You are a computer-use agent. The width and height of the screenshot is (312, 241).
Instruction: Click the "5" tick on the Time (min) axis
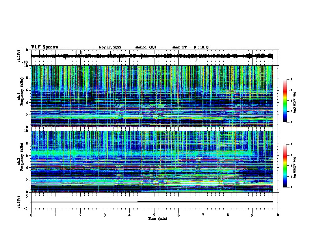click(154, 215)
